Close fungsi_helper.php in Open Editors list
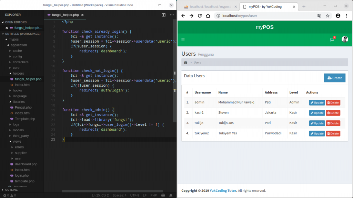This screenshot has height=198, width=353. 7,28
